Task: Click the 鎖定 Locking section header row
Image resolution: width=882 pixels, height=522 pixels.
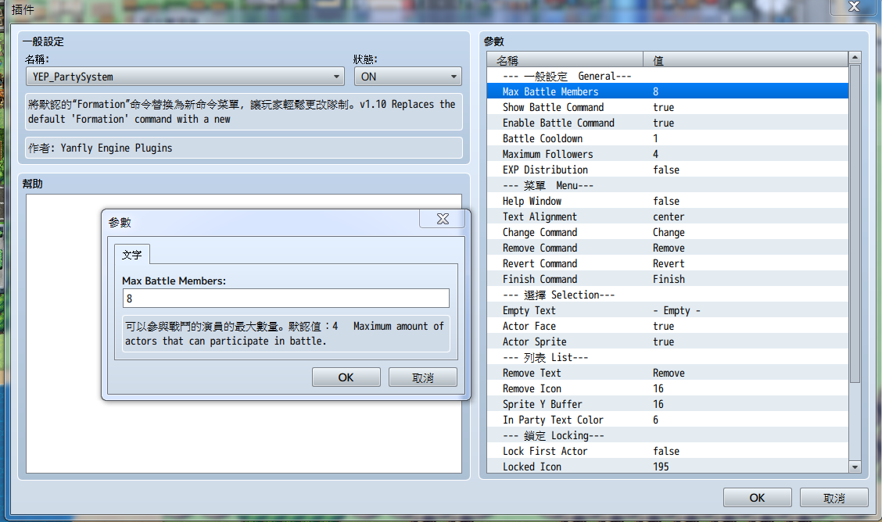Action: pos(668,435)
